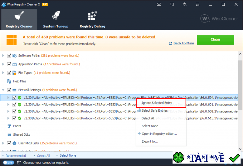The width and height of the screenshot is (243, 166).
Task: Collapse the Firewall Settings category
Action: [3, 90]
